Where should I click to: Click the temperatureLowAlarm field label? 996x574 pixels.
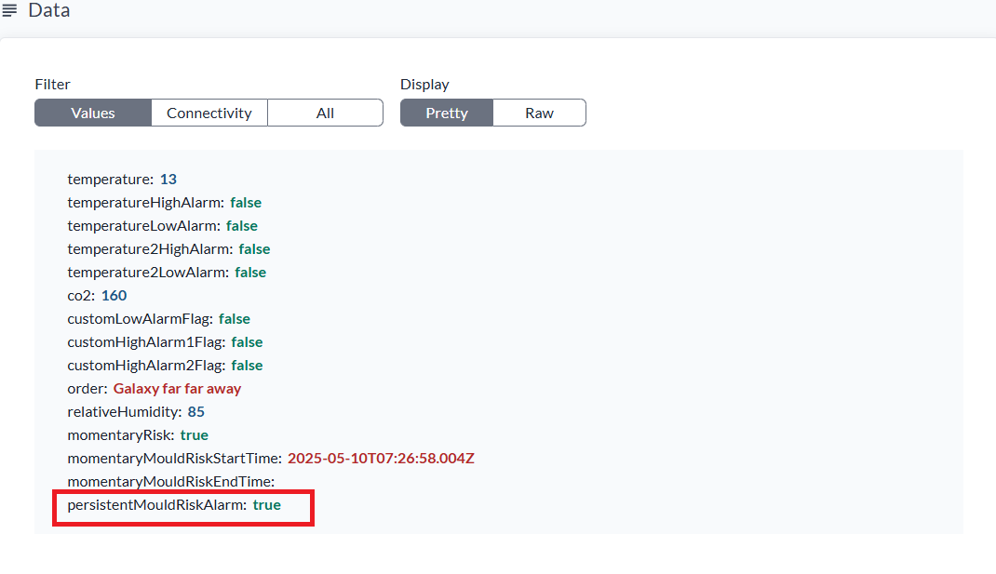coord(143,225)
